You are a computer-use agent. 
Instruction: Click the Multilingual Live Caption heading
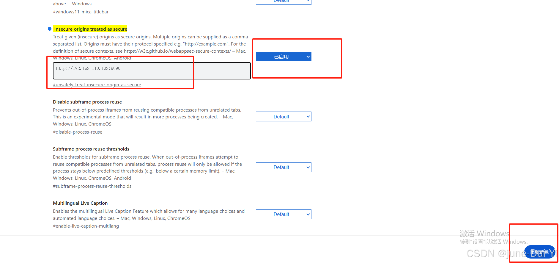tap(80, 203)
